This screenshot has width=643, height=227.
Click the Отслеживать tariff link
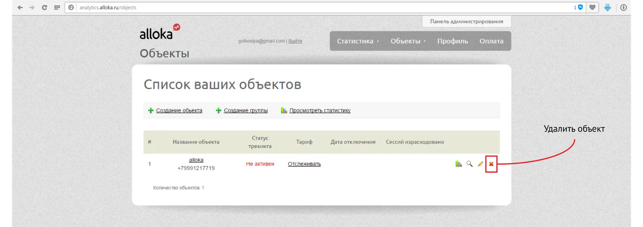point(304,164)
